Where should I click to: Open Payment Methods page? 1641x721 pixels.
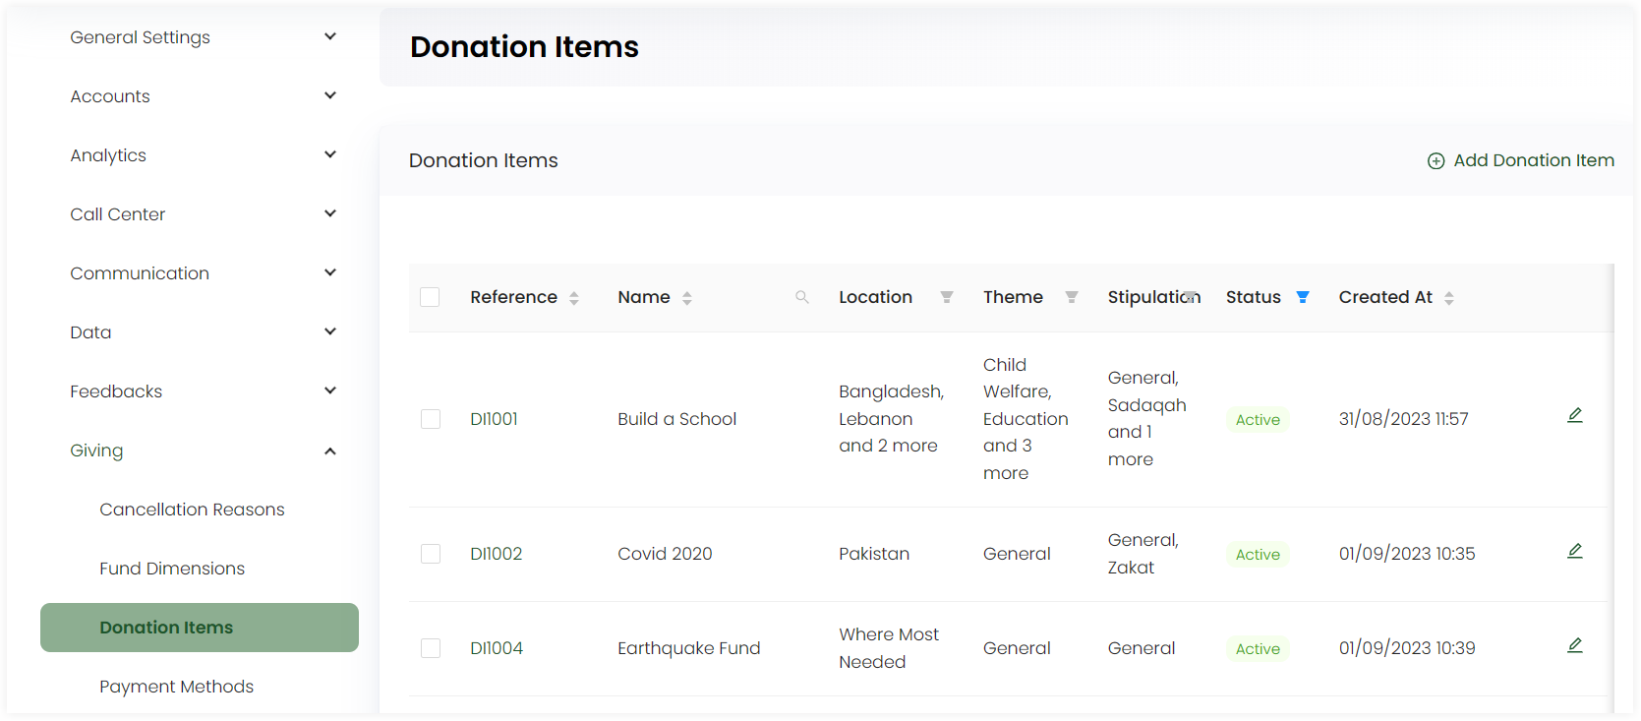(176, 687)
